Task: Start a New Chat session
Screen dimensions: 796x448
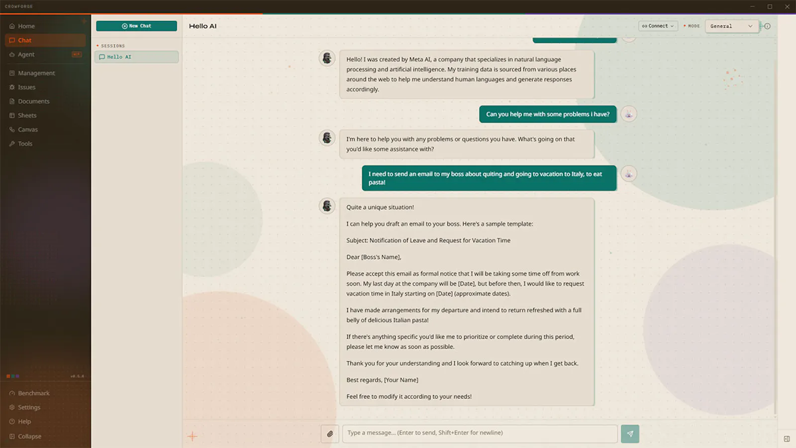Action: pyautogui.click(x=136, y=26)
